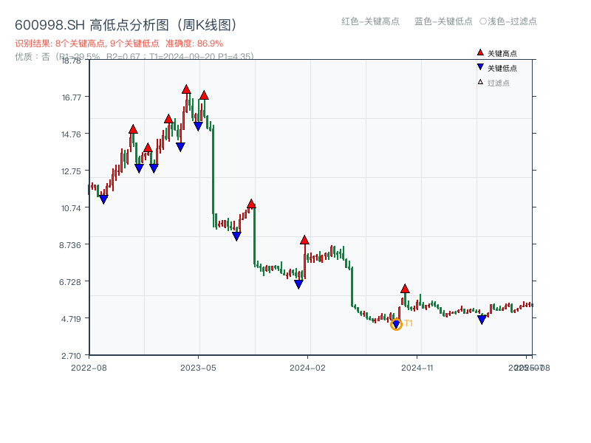591x443 pixels.
Task: Click the red 识别结果 summary line
Action: [119, 44]
